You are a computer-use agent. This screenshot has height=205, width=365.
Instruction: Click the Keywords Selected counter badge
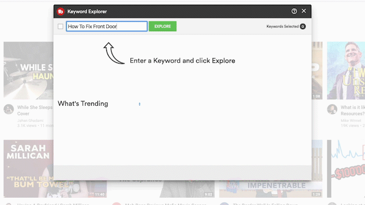[302, 27]
